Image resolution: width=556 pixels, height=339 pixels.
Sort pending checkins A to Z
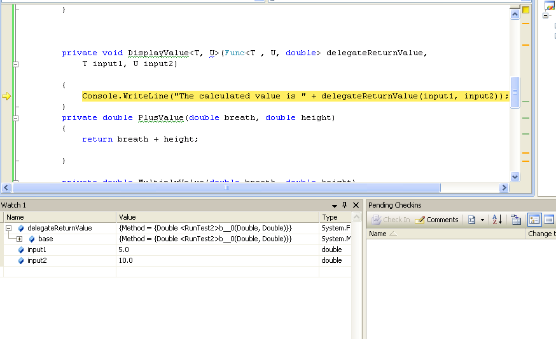click(497, 220)
